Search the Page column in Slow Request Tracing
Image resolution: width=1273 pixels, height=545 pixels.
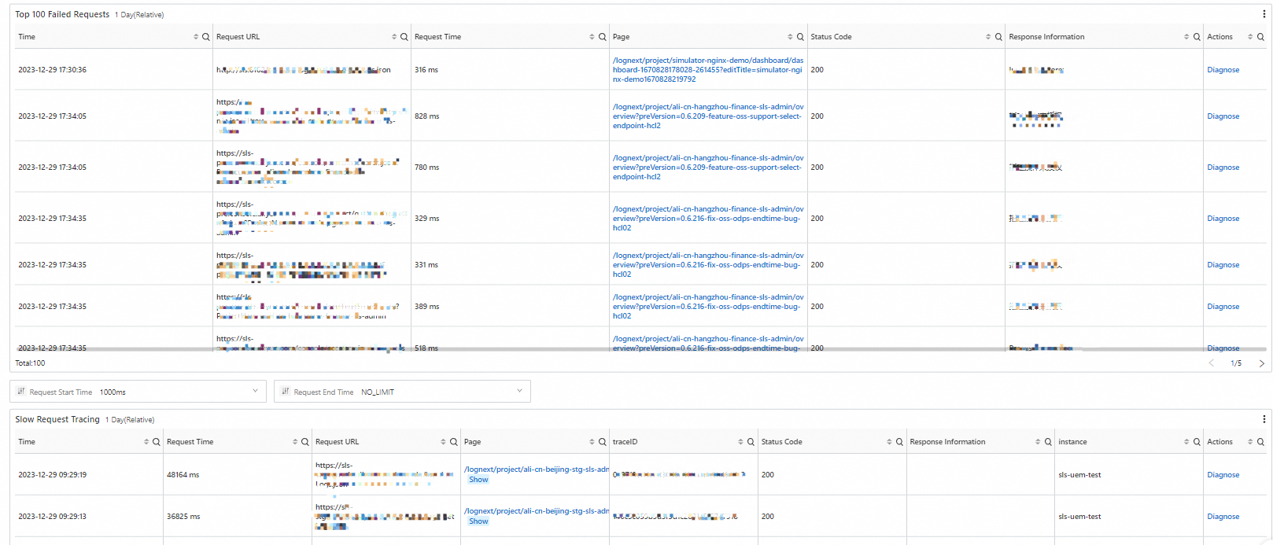[602, 442]
